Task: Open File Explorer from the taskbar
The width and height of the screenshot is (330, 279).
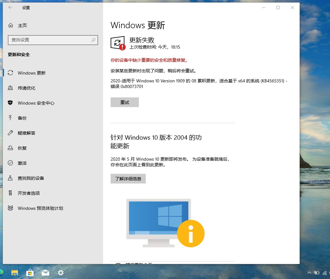Action: 14,273
